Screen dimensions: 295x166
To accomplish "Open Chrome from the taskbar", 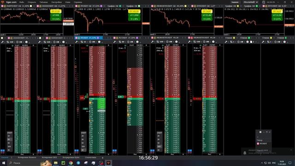I will point(71,163).
